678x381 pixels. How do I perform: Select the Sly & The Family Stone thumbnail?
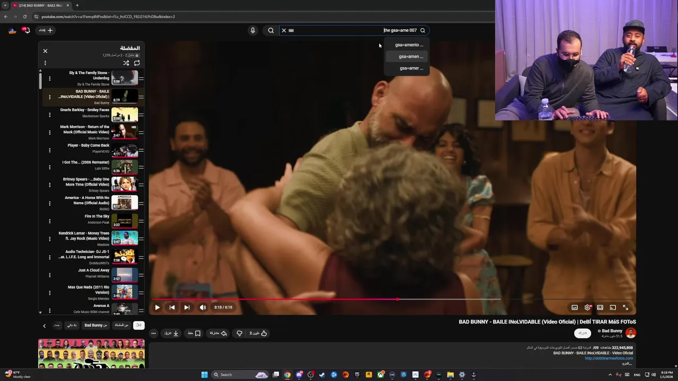click(x=124, y=78)
